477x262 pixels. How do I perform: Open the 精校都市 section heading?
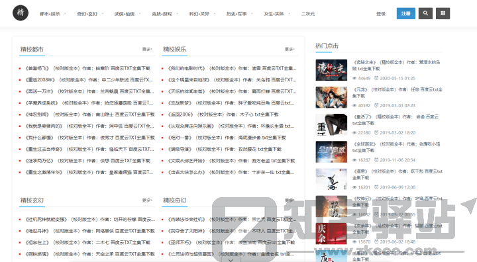(32, 49)
